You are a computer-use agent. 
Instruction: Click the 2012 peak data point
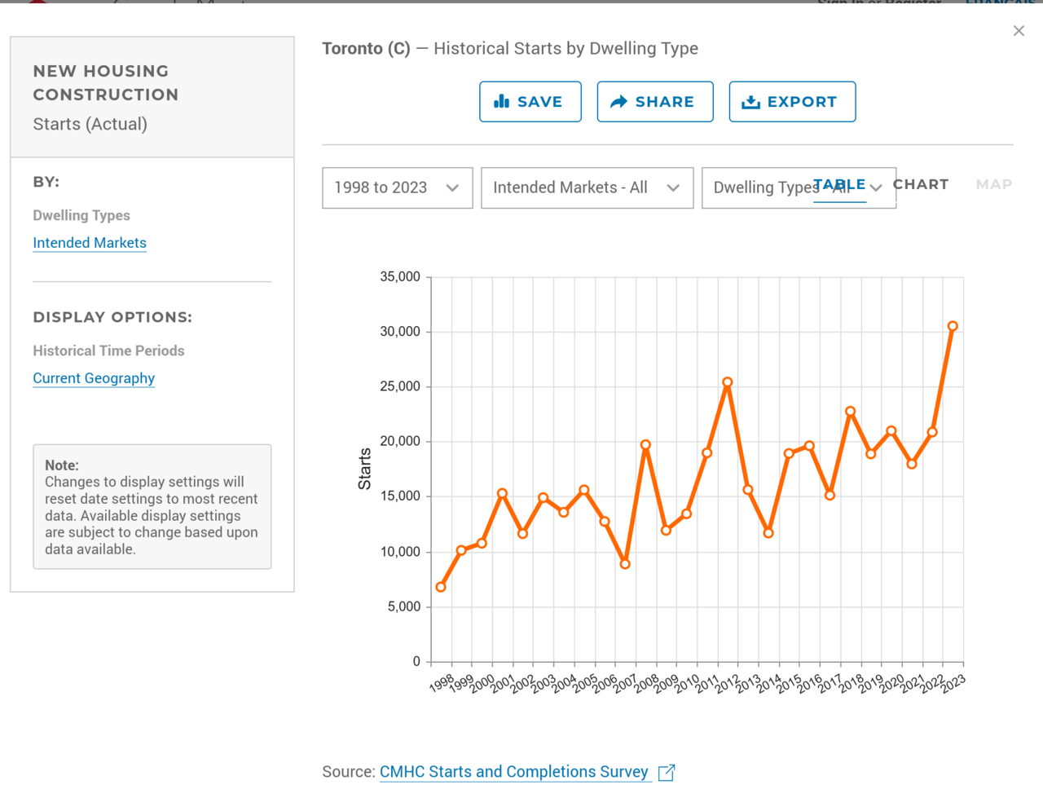click(728, 382)
